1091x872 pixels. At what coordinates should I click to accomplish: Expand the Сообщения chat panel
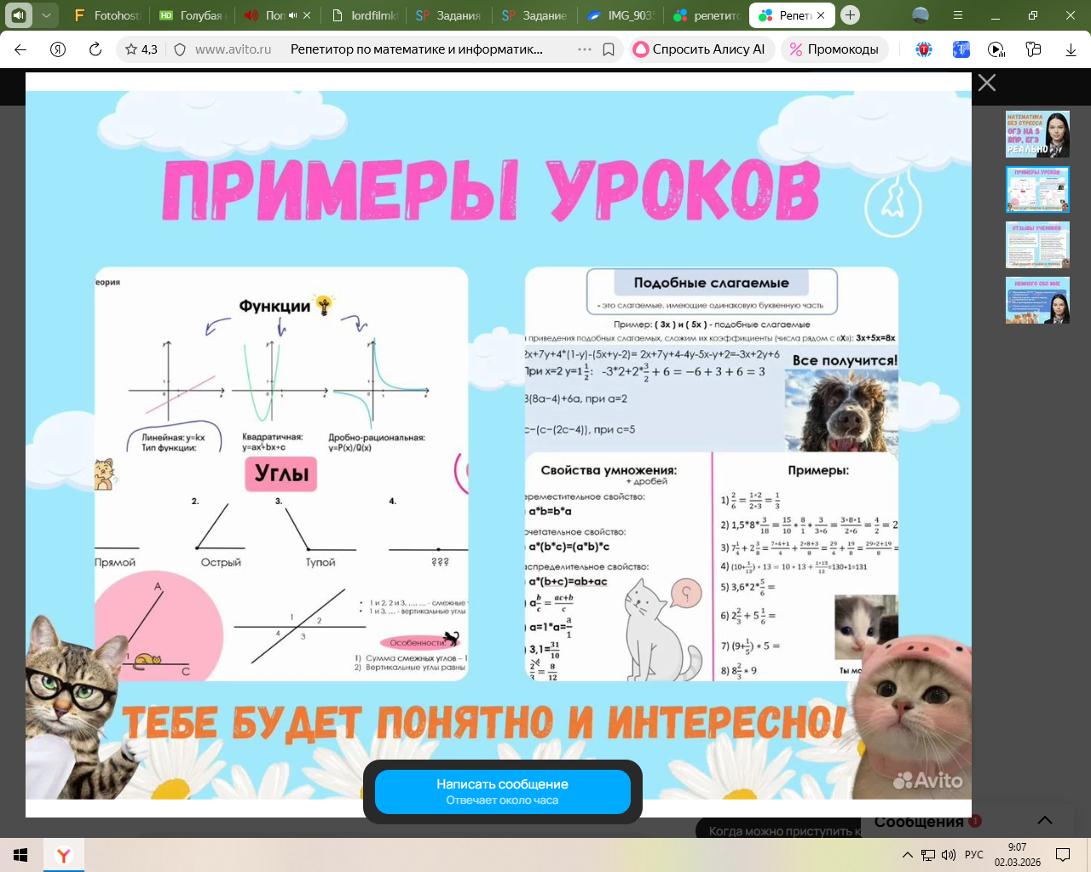(x=1044, y=821)
